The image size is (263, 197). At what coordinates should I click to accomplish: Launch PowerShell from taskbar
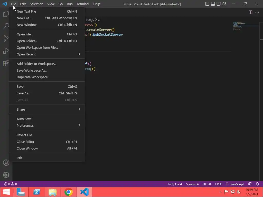pyautogui.click(x=36, y=192)
